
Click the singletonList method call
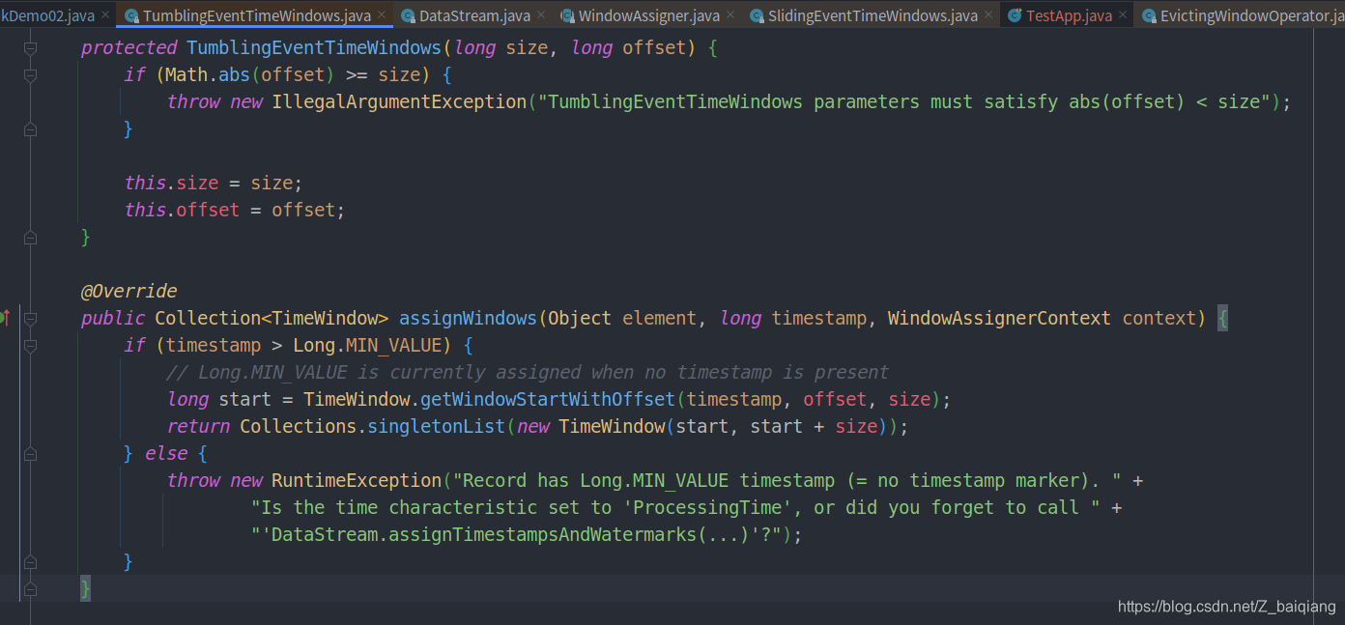coord(436,426)
